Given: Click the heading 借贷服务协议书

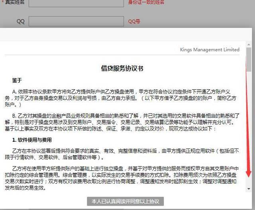Looking at the screenshot, I should 122,68.
